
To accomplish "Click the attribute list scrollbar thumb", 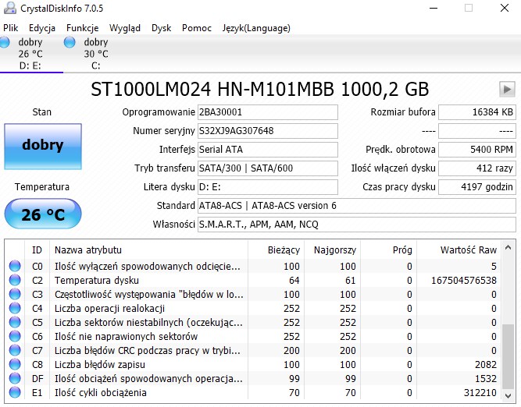I will pos(508,356).
